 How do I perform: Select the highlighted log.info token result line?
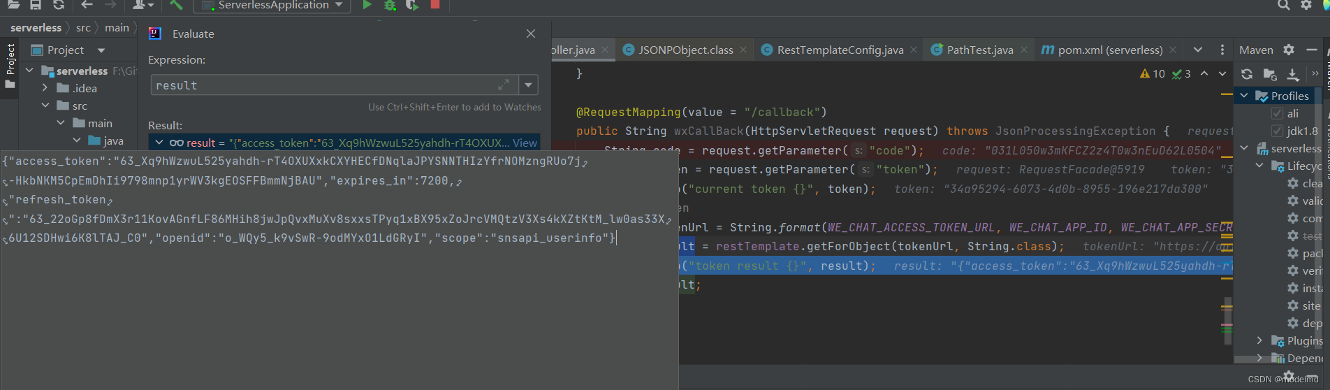click(x=956, y=266)
